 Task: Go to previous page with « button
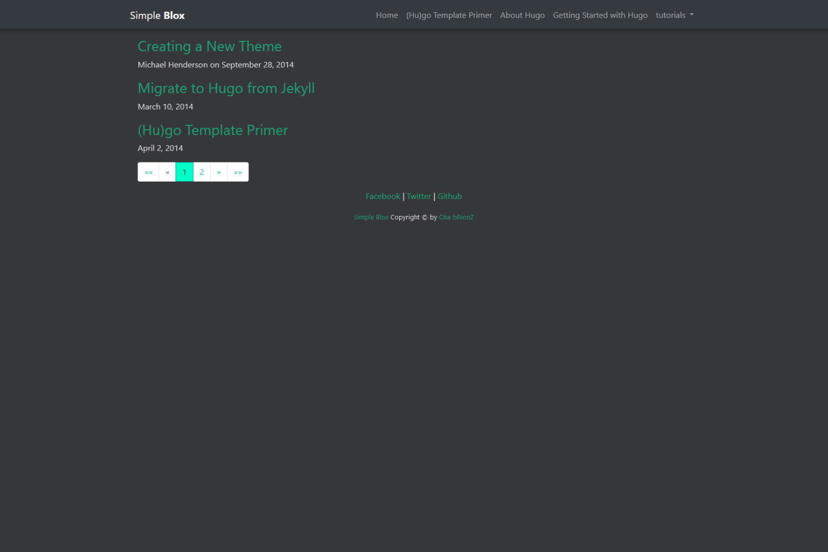point(167,172)
